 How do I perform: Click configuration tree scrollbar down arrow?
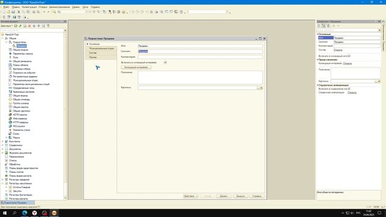[x=65, y=198]
